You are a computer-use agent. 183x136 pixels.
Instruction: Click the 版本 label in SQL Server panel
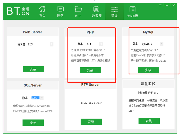pos(25,98)
